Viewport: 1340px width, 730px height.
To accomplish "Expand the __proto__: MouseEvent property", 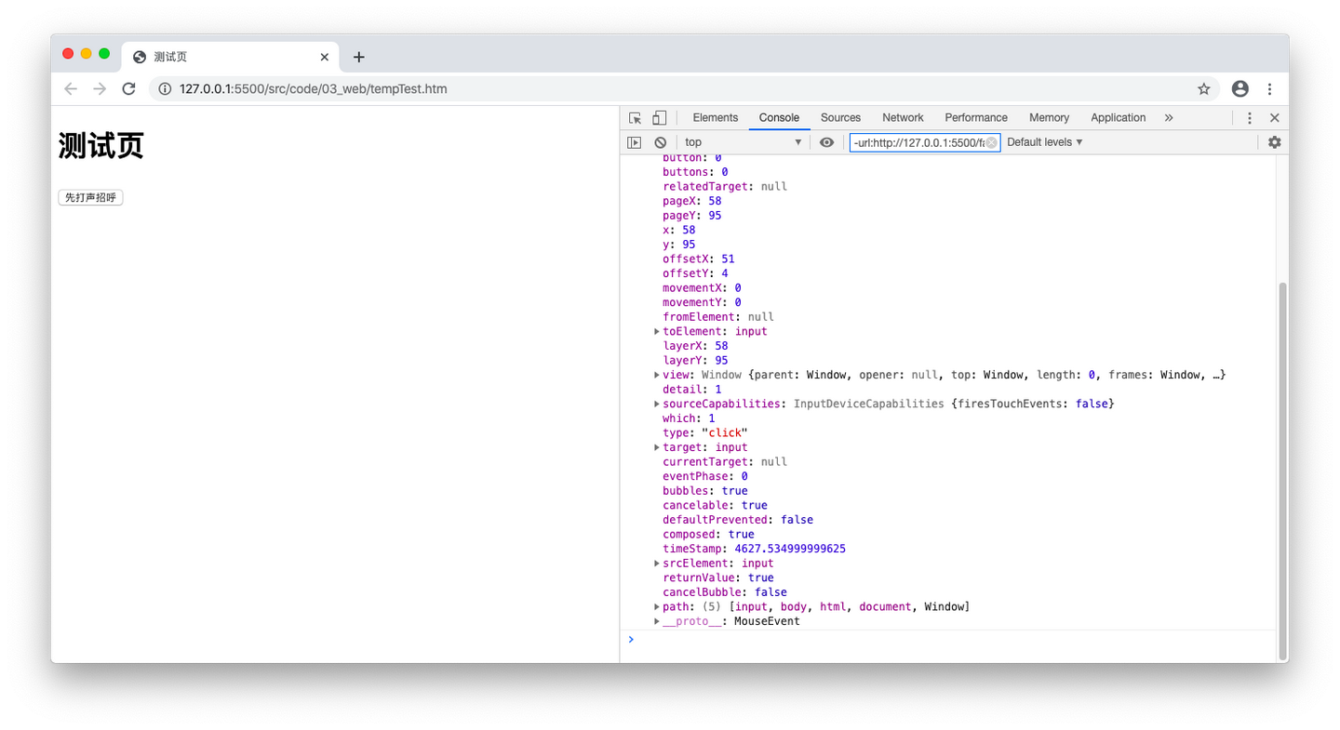I will [657, 621].
